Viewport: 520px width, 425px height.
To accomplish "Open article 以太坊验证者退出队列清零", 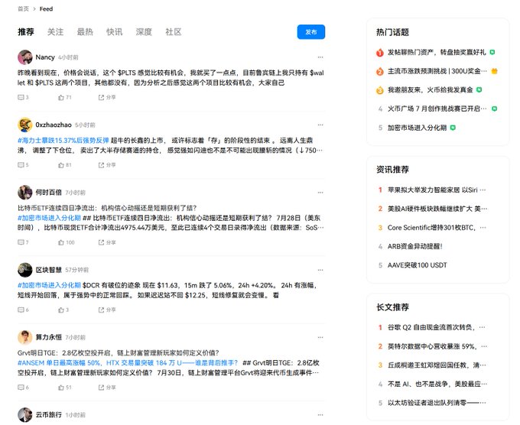I will click(437, 403).
